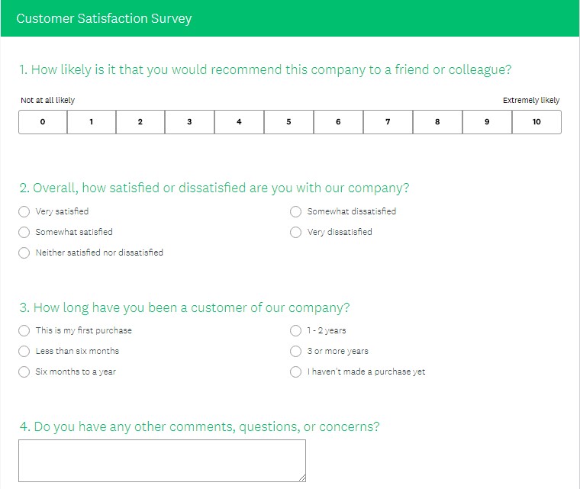Select Neither satisfied nor dissatisfied
This screenshot has width=580, height=489.
click(x=24, y=253)
